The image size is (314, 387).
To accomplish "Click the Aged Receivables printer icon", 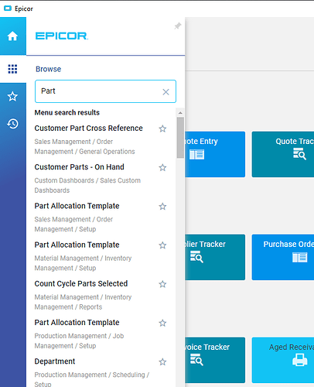I will [x=299, y=360].
